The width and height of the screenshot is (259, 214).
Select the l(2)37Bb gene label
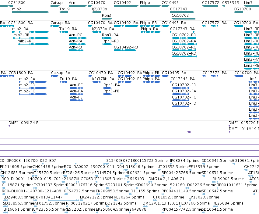(100, 9)
